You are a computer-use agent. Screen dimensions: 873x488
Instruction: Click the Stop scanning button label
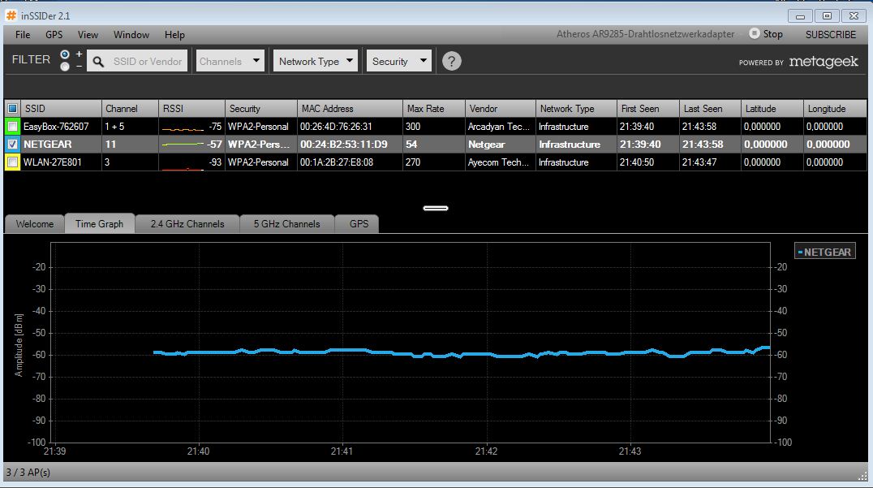772,34
